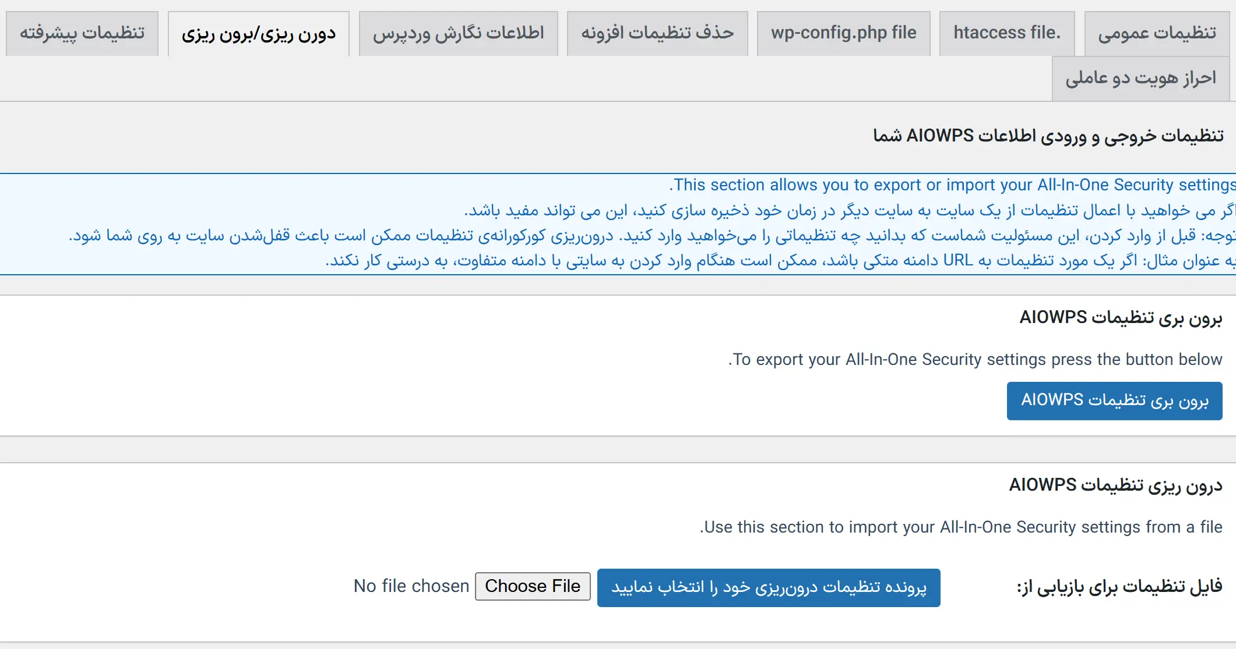The height and width of the screenshot is (649, 1236).
Task: Click the 'This section allows you to export' notice
Action: 952,185
